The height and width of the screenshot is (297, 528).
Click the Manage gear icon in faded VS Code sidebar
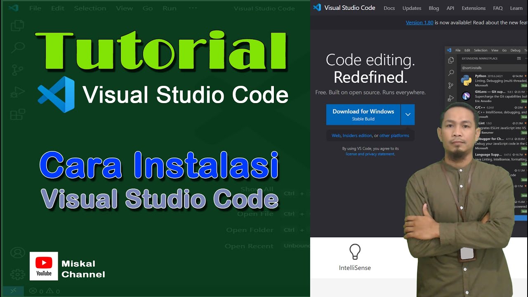click(x=17, y=275)
